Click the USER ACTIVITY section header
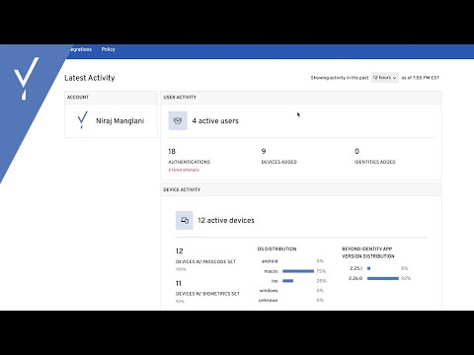The height and width of the screenshot is (355, 474). 180,98
